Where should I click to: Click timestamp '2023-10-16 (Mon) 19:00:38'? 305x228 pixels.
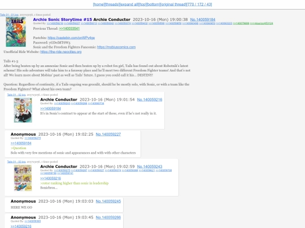[160, 20]
